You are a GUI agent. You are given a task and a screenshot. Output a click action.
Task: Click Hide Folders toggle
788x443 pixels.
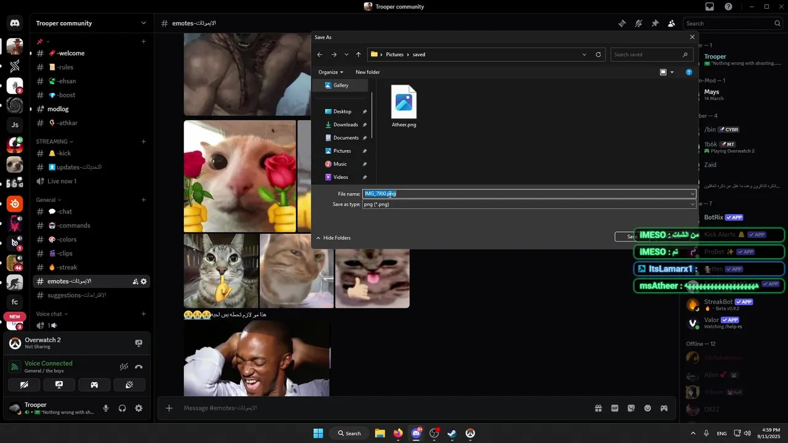333,237
